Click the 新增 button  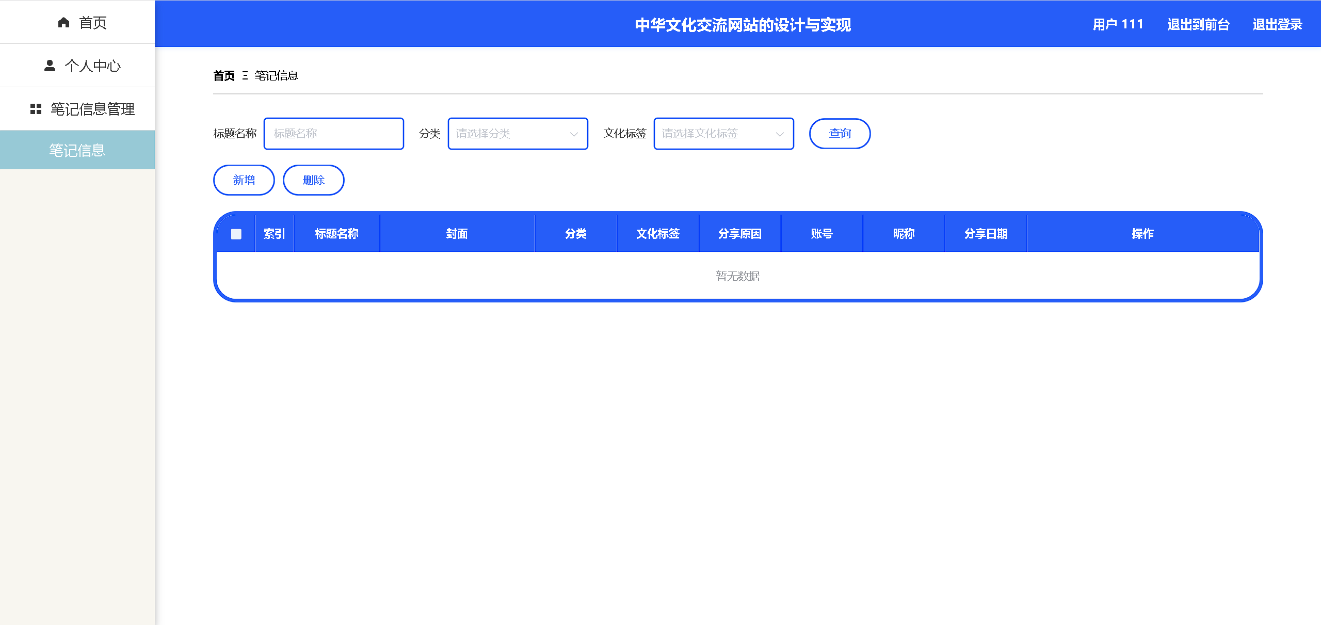tap(244, 180)
